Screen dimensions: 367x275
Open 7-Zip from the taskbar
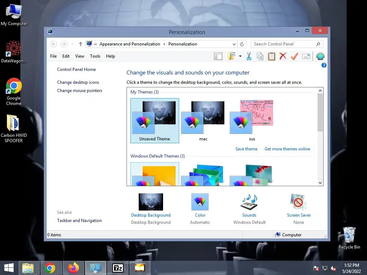pos(118,268)
